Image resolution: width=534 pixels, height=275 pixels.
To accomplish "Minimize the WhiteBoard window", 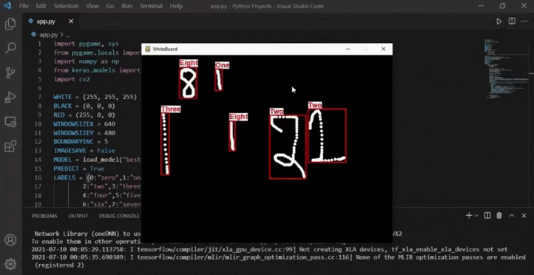I will [348, 49].
